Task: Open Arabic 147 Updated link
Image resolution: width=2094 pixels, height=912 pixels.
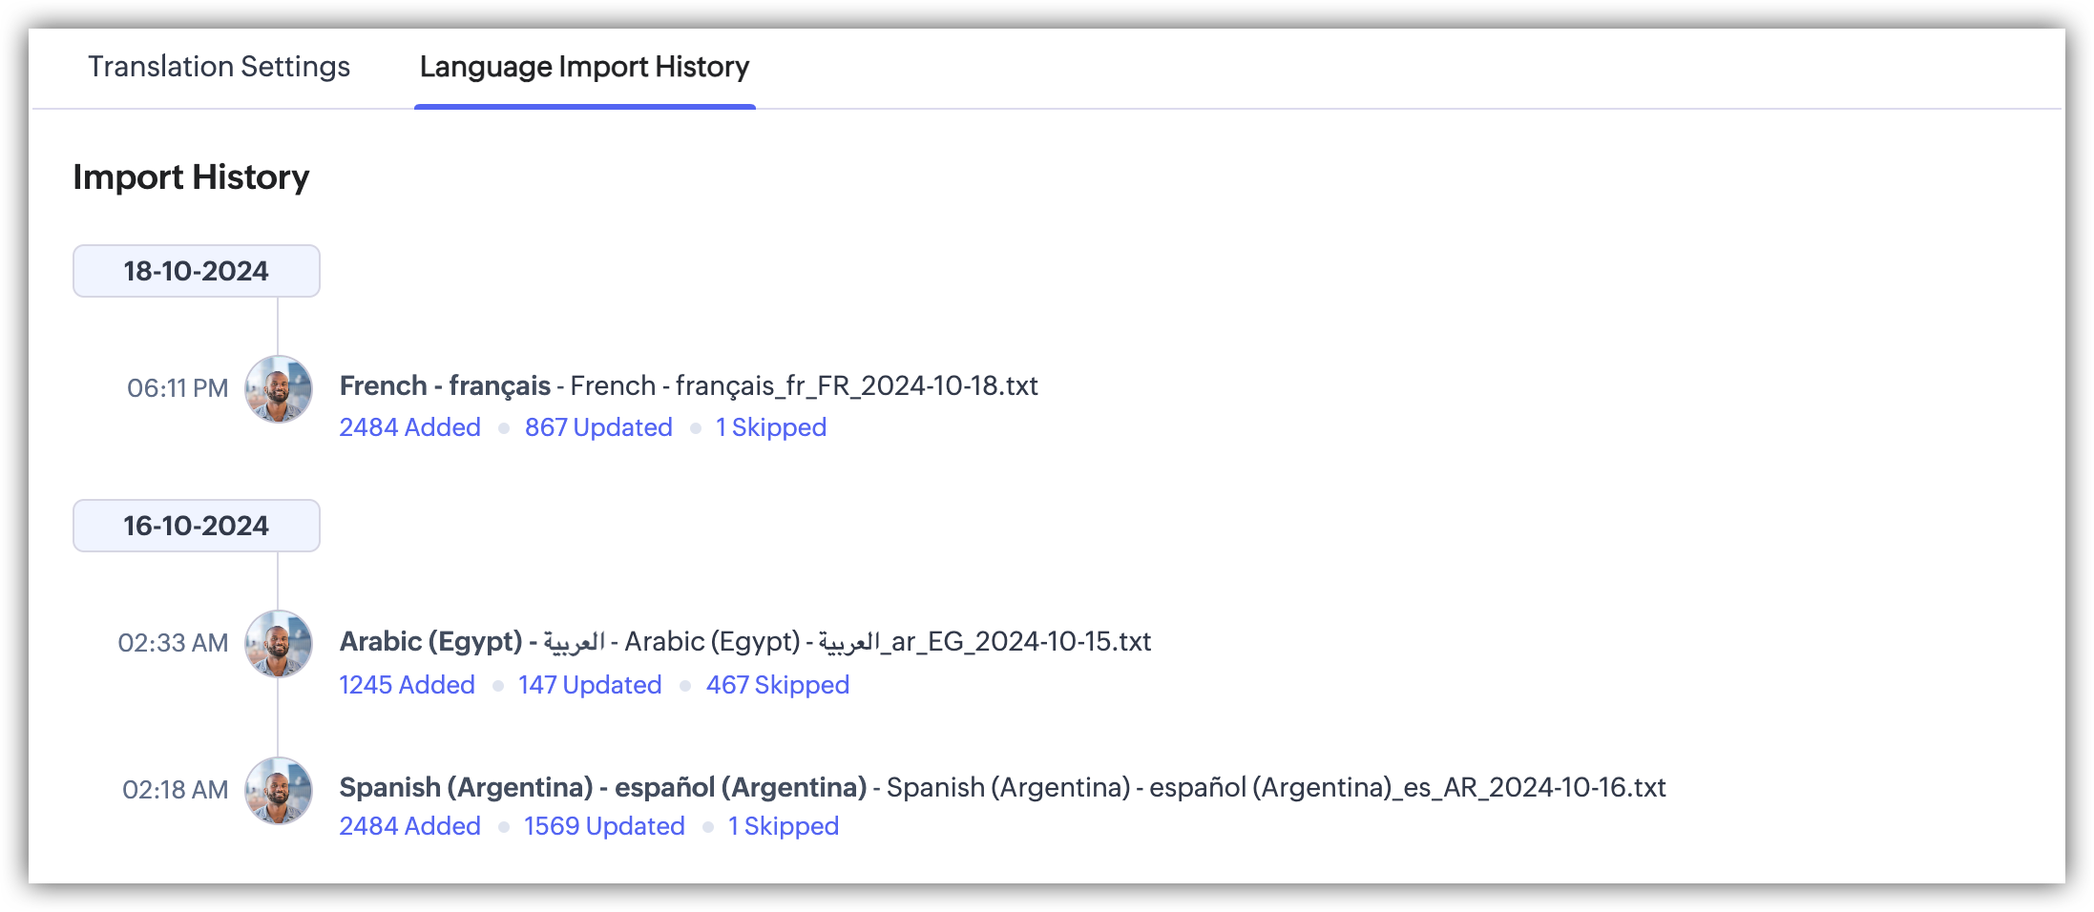Action: point(590,685)
